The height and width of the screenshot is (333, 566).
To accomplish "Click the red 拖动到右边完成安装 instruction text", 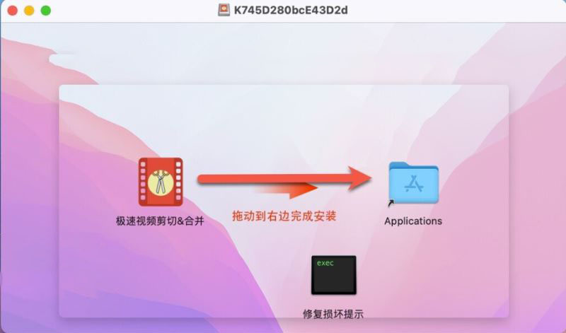I will coord(284,216).
